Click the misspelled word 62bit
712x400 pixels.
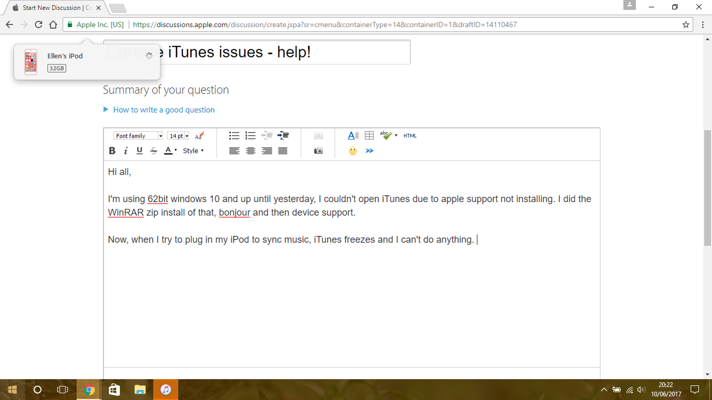[158, 199]
